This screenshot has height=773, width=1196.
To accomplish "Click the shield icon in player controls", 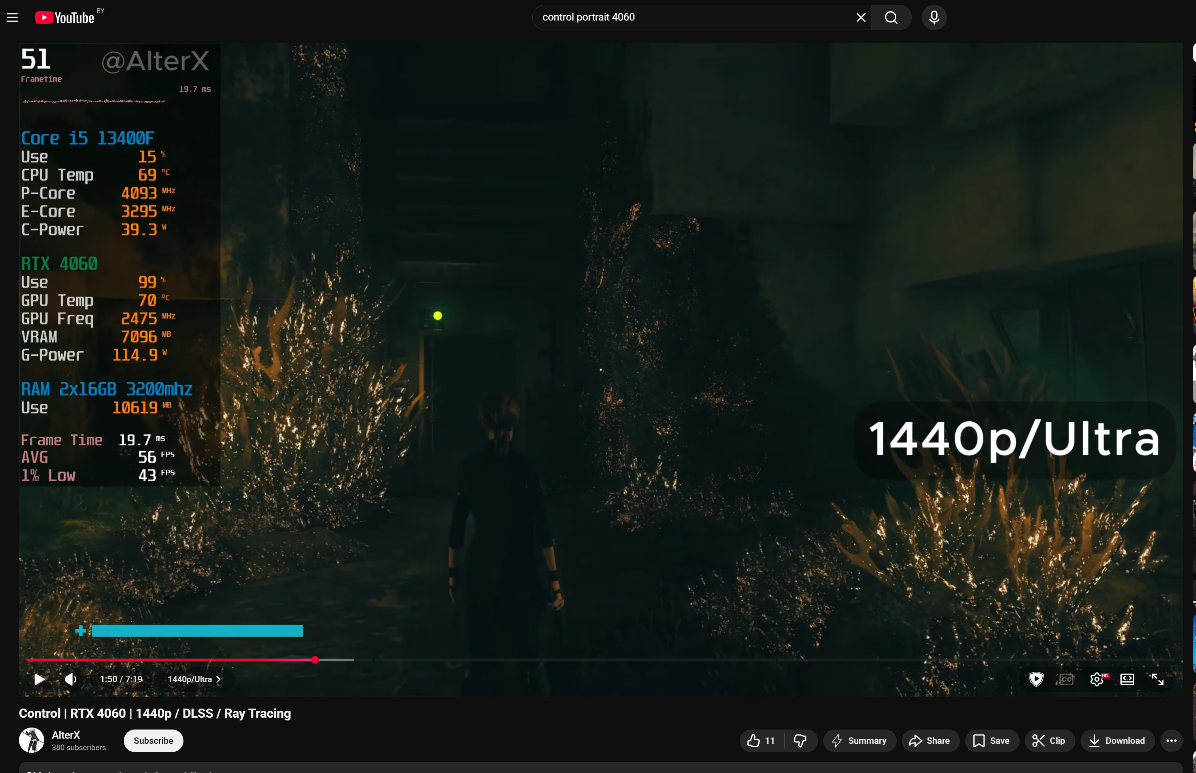I will [1036, 679].
